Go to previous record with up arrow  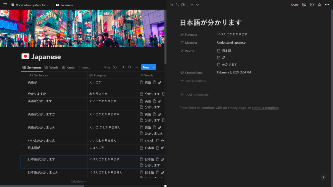pos(192,5)
